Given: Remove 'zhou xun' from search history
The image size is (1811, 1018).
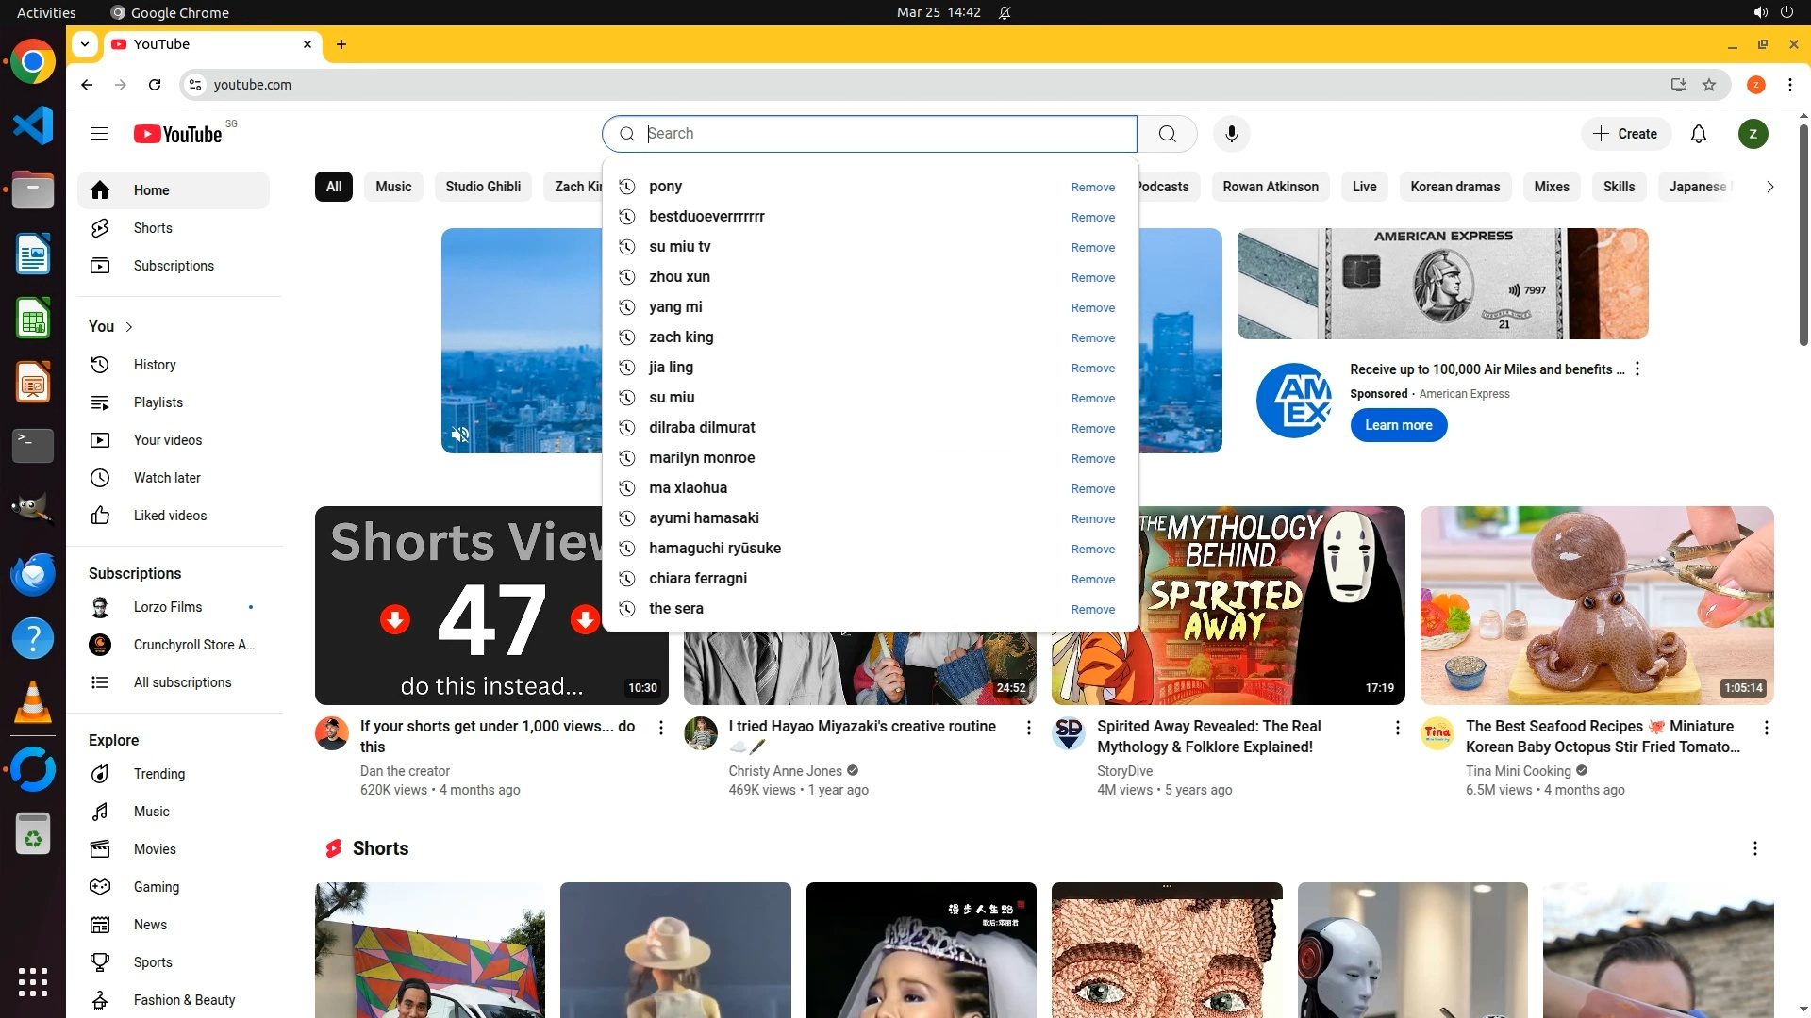Looking at the screenshot, I should point(1092,278).
